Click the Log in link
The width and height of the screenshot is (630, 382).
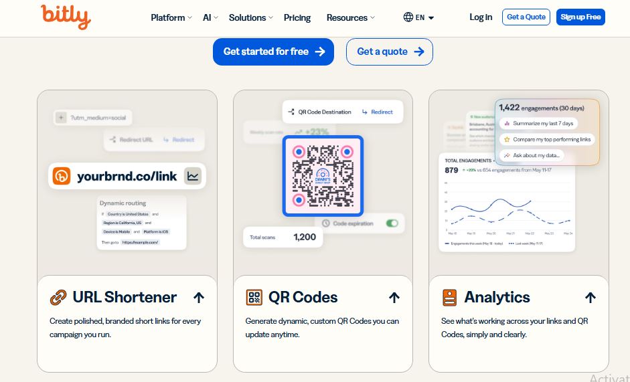tap(481, 17)
